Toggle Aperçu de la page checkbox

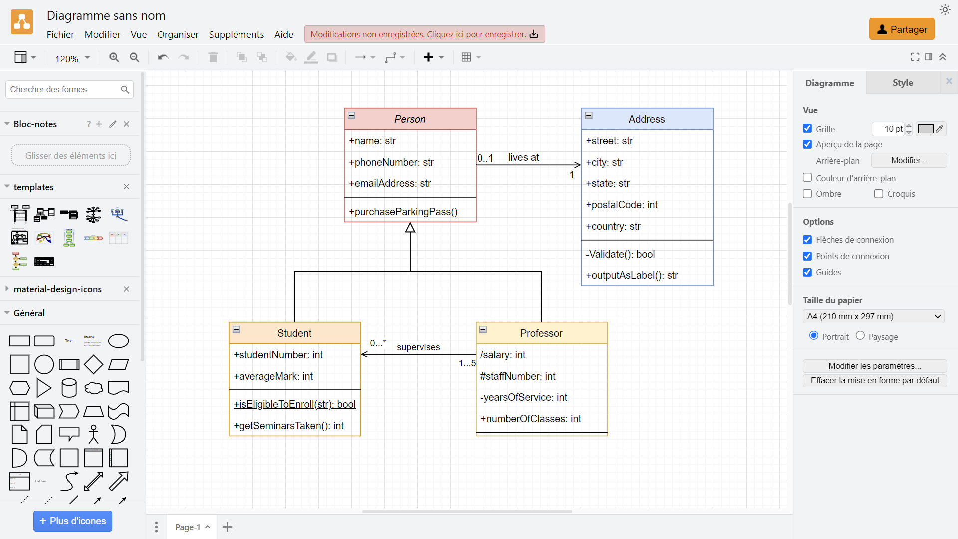[807, 144]
